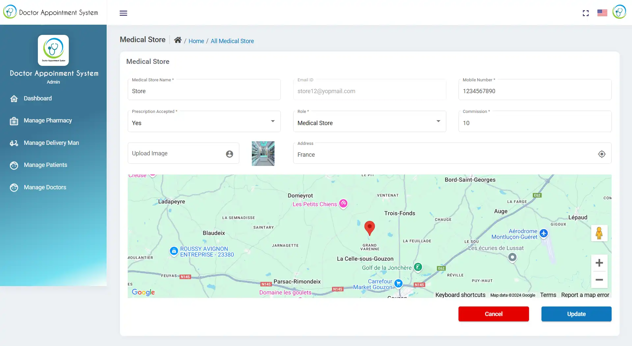Focus the Mobile Number field
The width and height of the screenshot is (632, 346).
pos(535,90)
